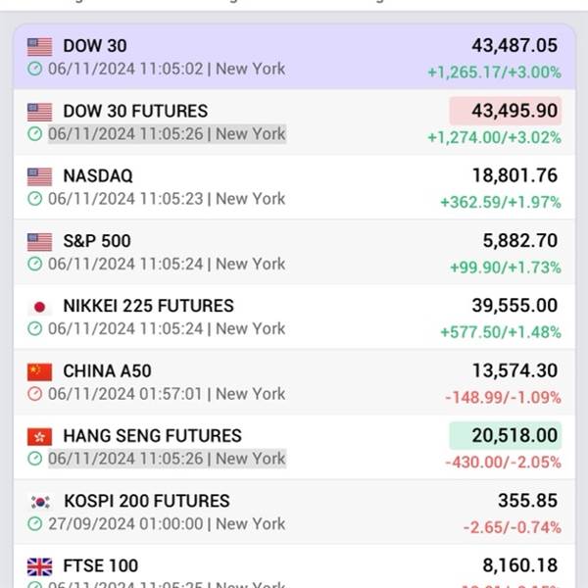Click the Japan flag for NIKKEI 225 FUTURES
This screenshot has width=588, height=588.
39,307
